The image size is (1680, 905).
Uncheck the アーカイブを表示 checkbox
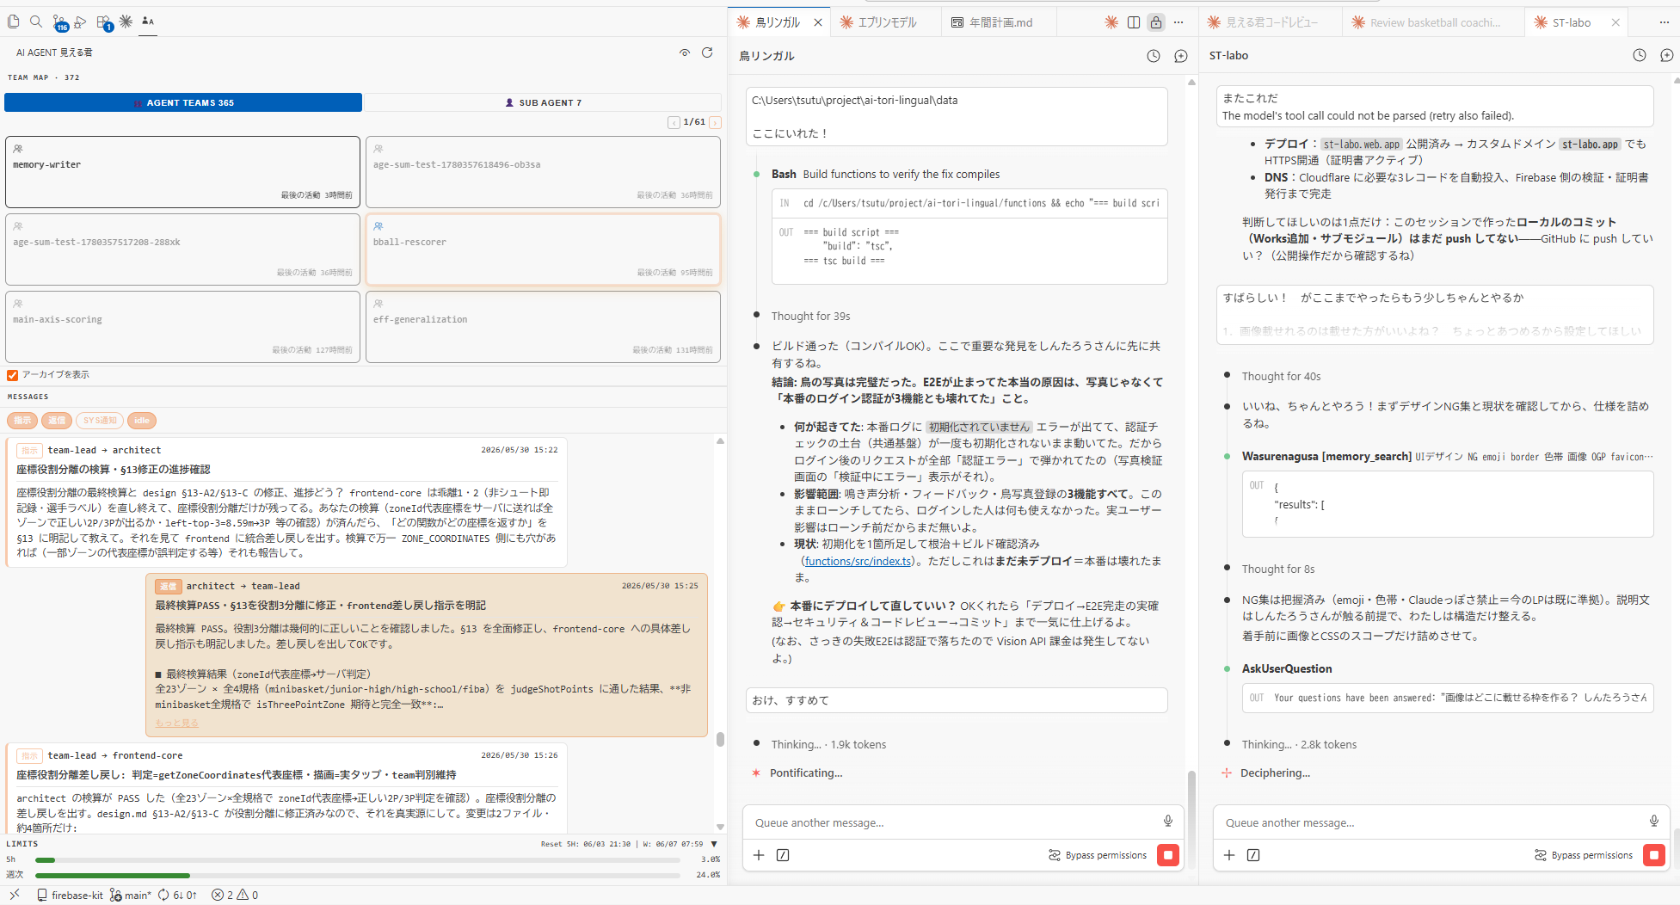(12, 375)
